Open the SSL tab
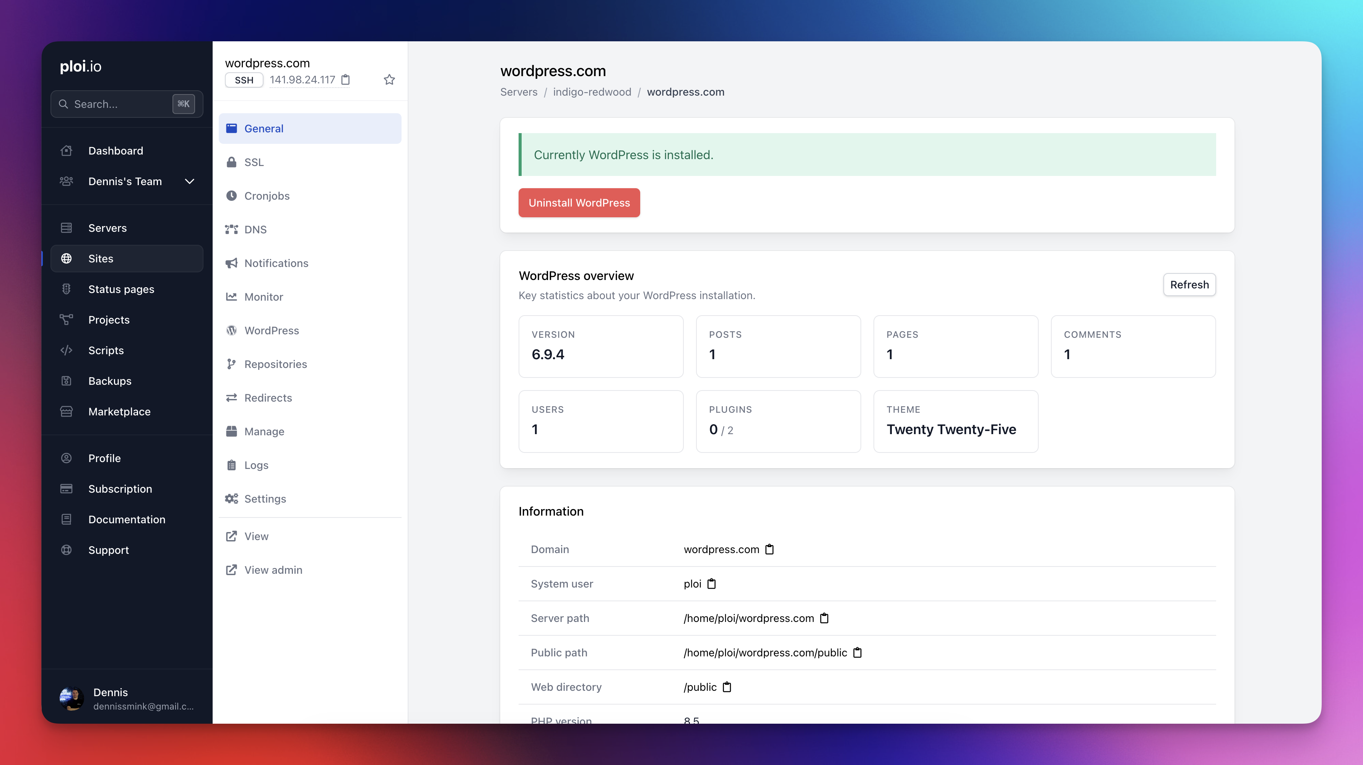1363x765 pixels. (254, 163)
